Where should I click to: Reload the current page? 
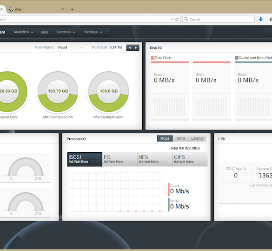[x=177, y=19]
